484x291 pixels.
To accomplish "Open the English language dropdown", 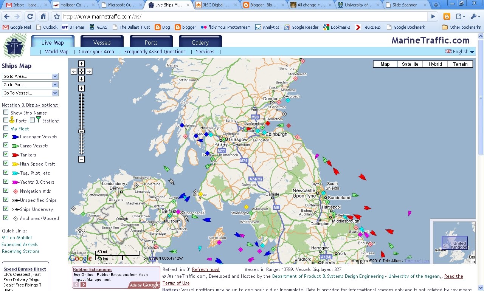I will 460,51.
